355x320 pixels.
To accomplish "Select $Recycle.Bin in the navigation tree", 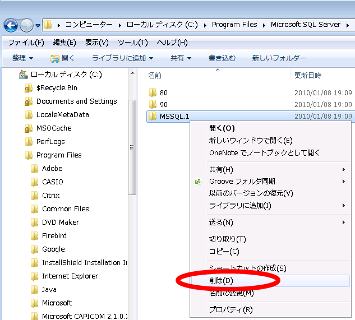I will pyautogui.click(x=57, y=88).
